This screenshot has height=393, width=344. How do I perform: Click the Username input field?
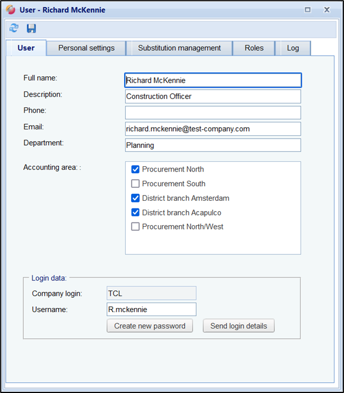pos(151,310)
